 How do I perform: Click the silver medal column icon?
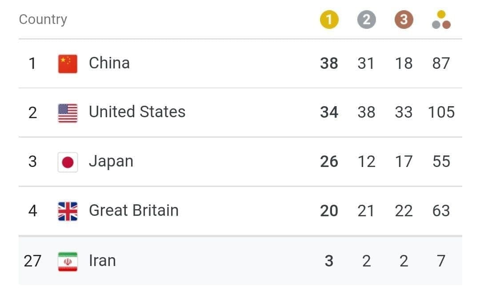(366, 20)
